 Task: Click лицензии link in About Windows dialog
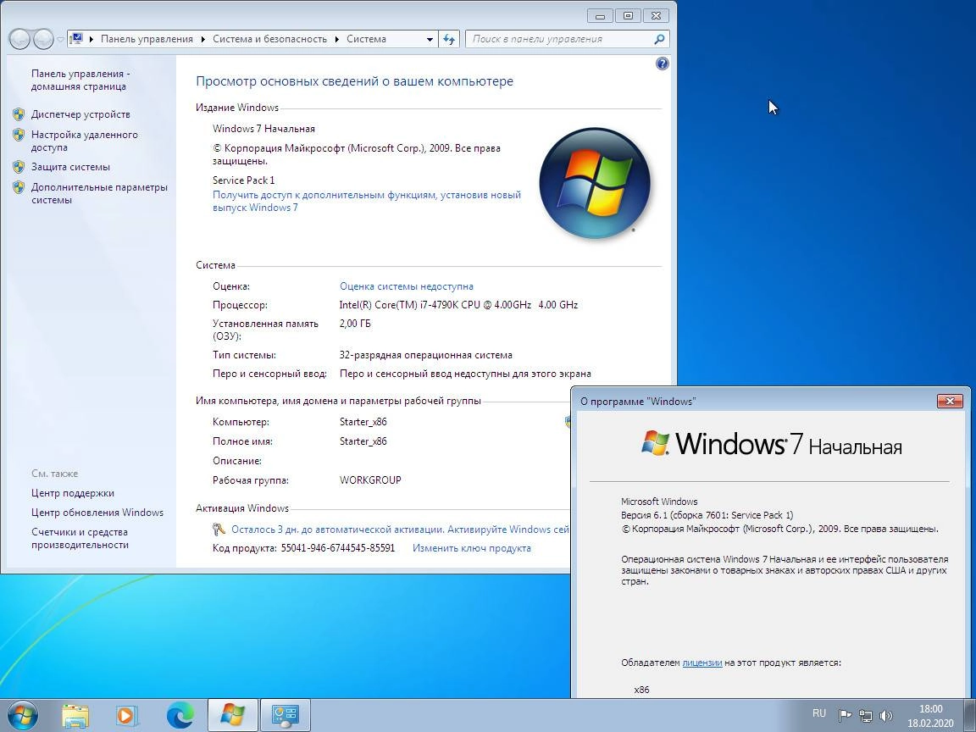[x=702, y=663]
